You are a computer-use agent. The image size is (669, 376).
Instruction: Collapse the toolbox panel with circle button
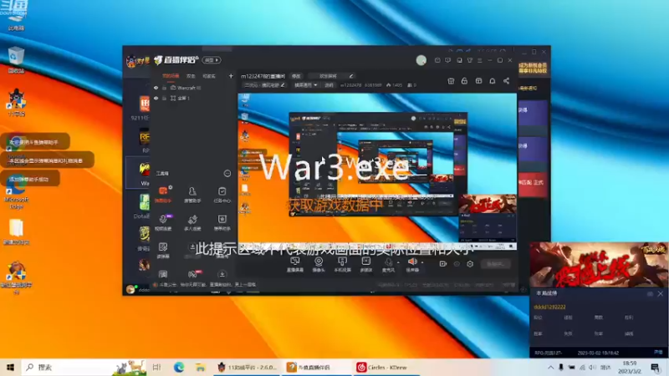tap(227, 173)
